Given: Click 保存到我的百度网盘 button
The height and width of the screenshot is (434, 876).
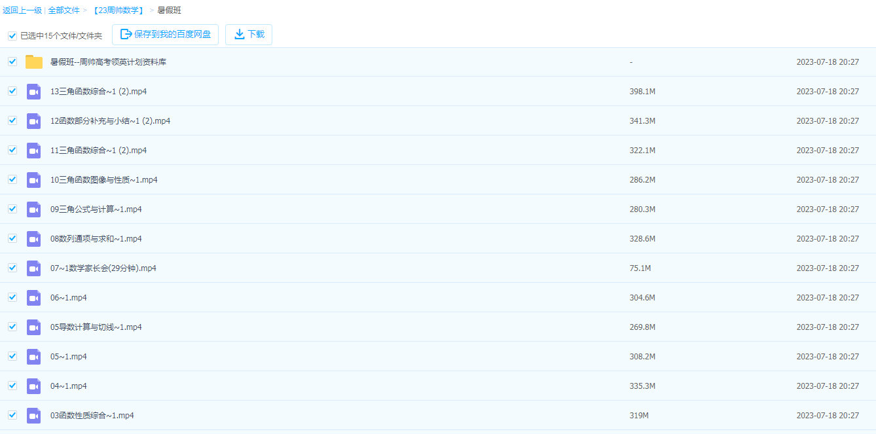Looking at the screenshot, I should click(x=166, y=35).
